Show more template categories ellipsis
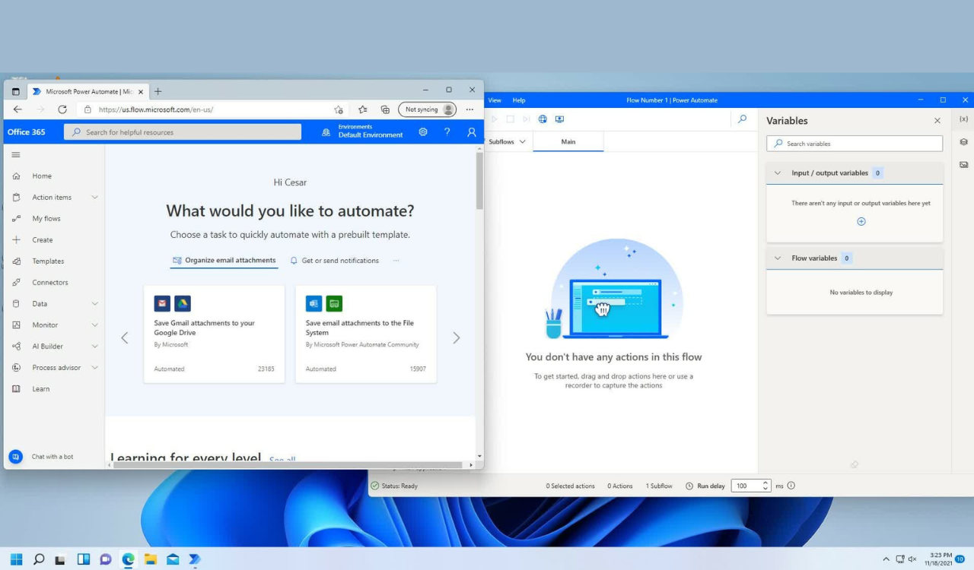Viewport: 974px width, 570px height. [396, 261]
